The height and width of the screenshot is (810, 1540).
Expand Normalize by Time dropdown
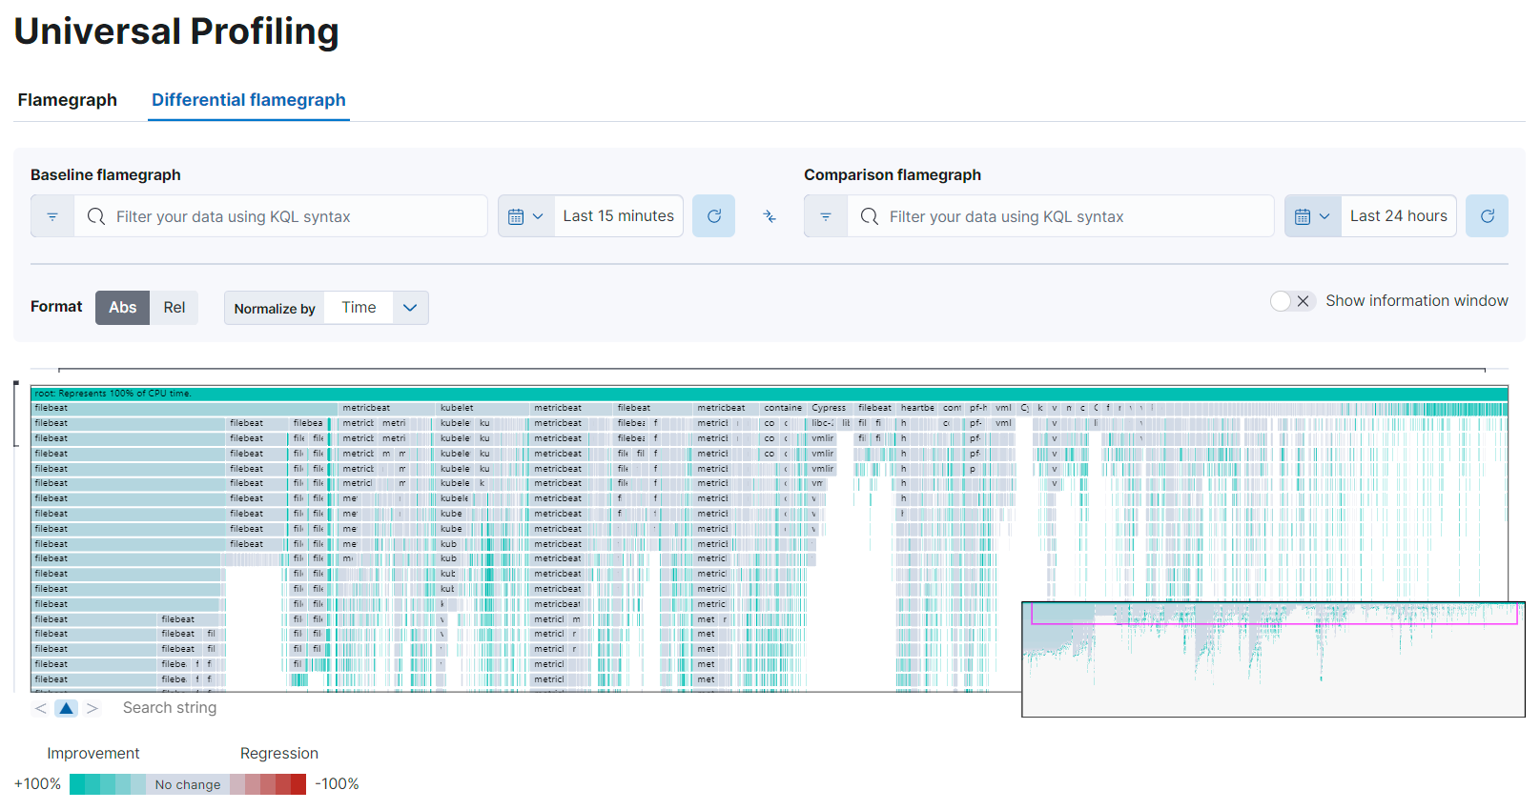[410, 308]
